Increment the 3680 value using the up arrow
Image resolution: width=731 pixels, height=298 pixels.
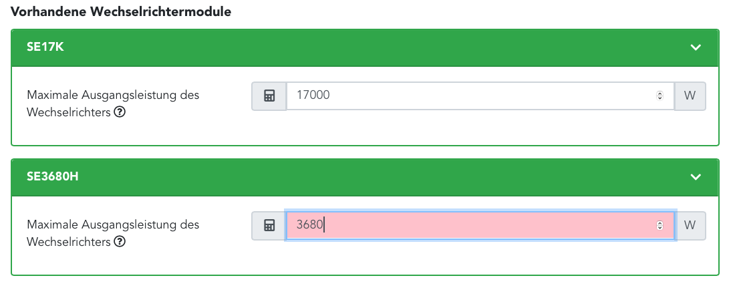(x=660, y=223)
